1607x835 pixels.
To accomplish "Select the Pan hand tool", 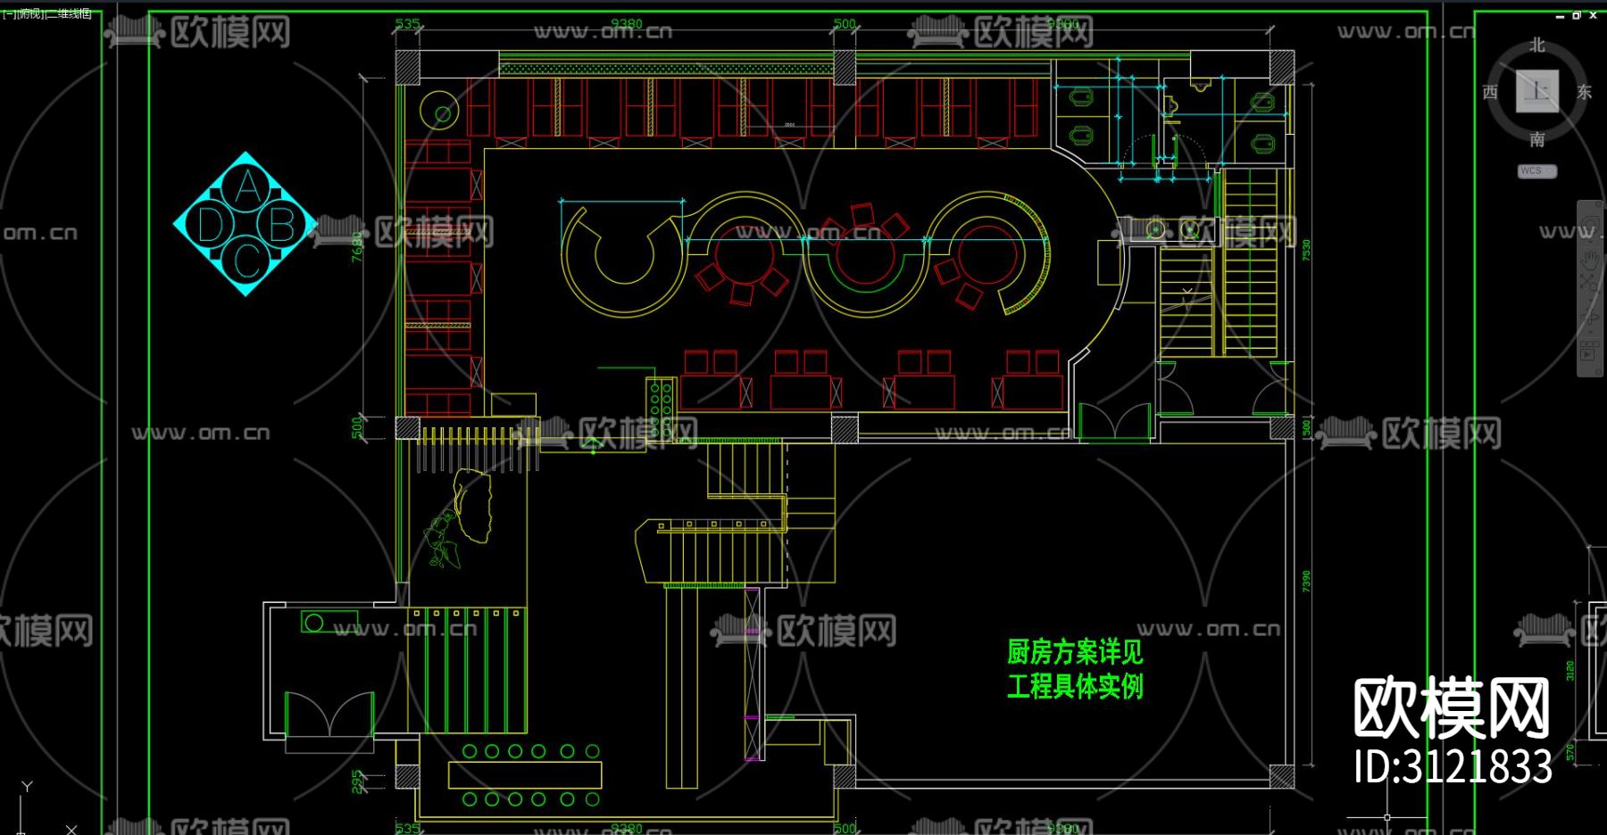I will click(x=1590, y=260).
